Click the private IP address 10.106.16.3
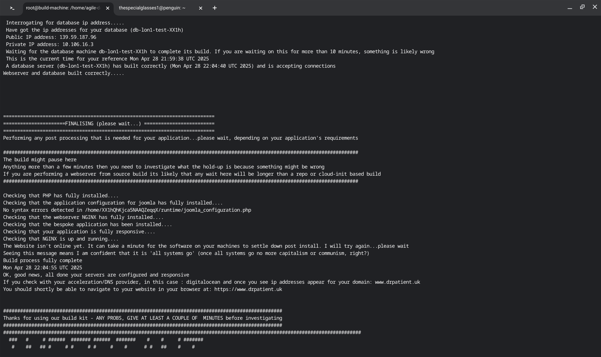This screenshot has width=601, height=357. [78, 44]
